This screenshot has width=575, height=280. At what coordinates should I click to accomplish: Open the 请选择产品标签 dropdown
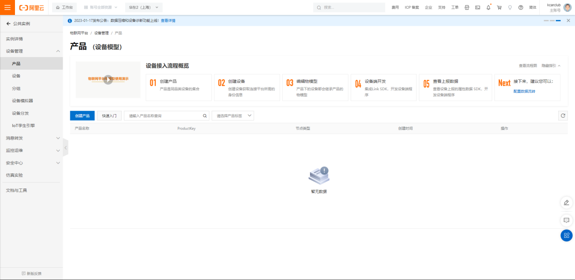(x=232, y=116)
